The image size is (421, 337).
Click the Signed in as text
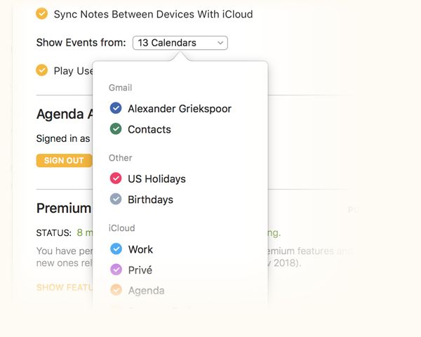coord(63,139)
